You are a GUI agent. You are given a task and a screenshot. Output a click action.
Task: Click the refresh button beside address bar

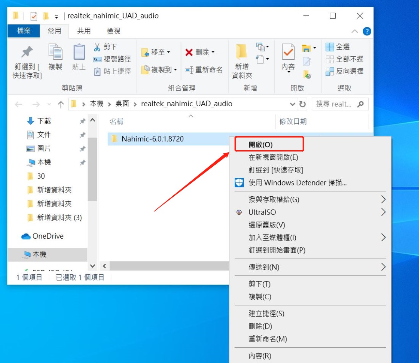click(302, 104)
